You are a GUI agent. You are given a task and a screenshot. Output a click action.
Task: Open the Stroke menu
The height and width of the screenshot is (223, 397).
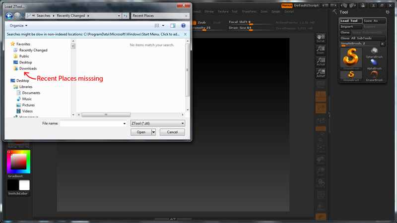pos(209,11)
